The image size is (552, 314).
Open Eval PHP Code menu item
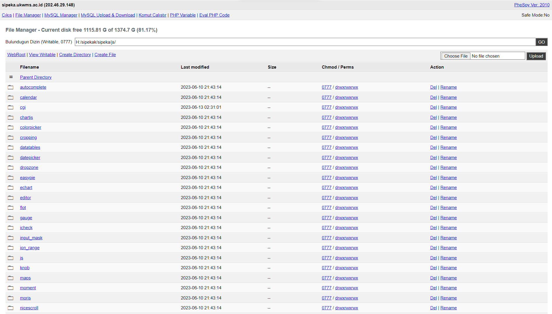(214, 15)
